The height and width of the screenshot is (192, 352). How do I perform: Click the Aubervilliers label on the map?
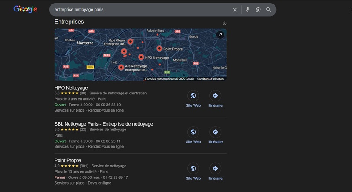point(155,30)
